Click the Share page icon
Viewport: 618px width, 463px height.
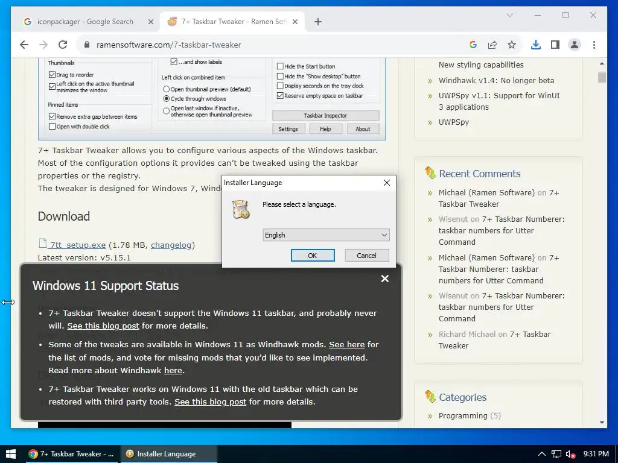point(492,45)
